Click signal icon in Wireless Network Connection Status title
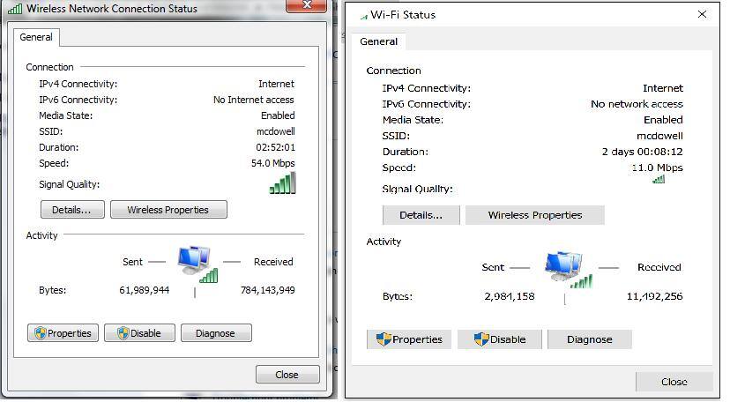 point(15,9)
